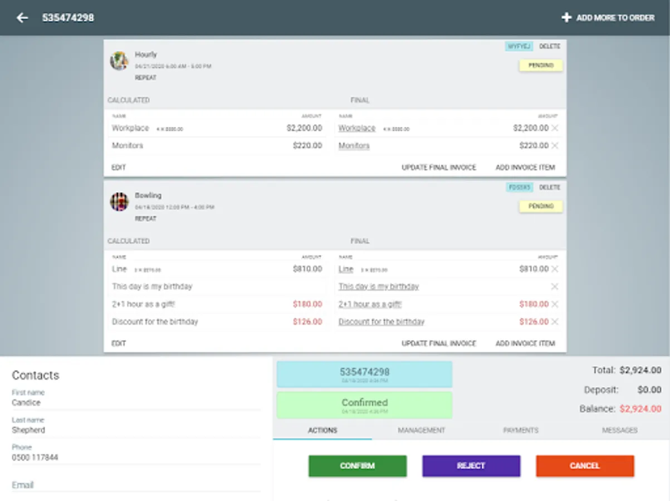This screenshot has height=501, width=670.
Task: Open the Hourly service avatar
Action: click(x=119, y=61)
